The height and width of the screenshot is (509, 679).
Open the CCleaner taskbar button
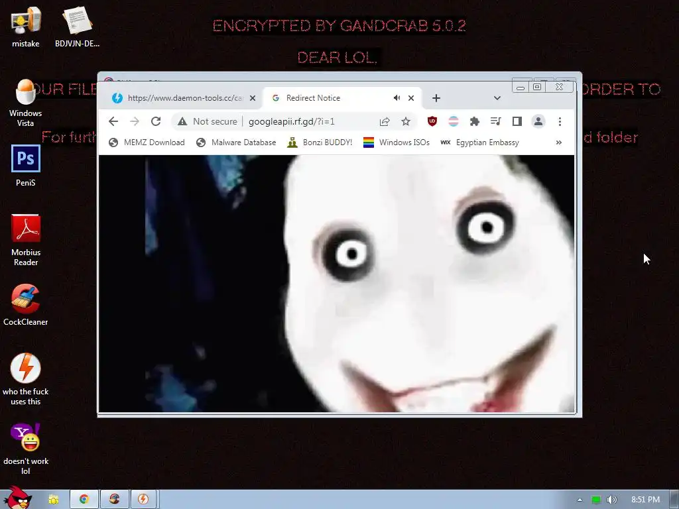tap(114, 500)
